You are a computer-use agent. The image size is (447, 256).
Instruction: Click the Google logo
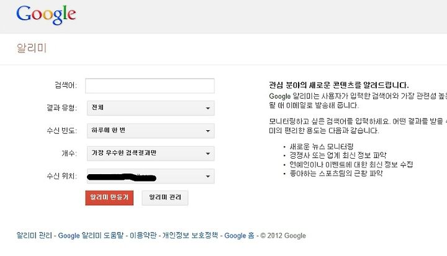click(x=46, y=15)
